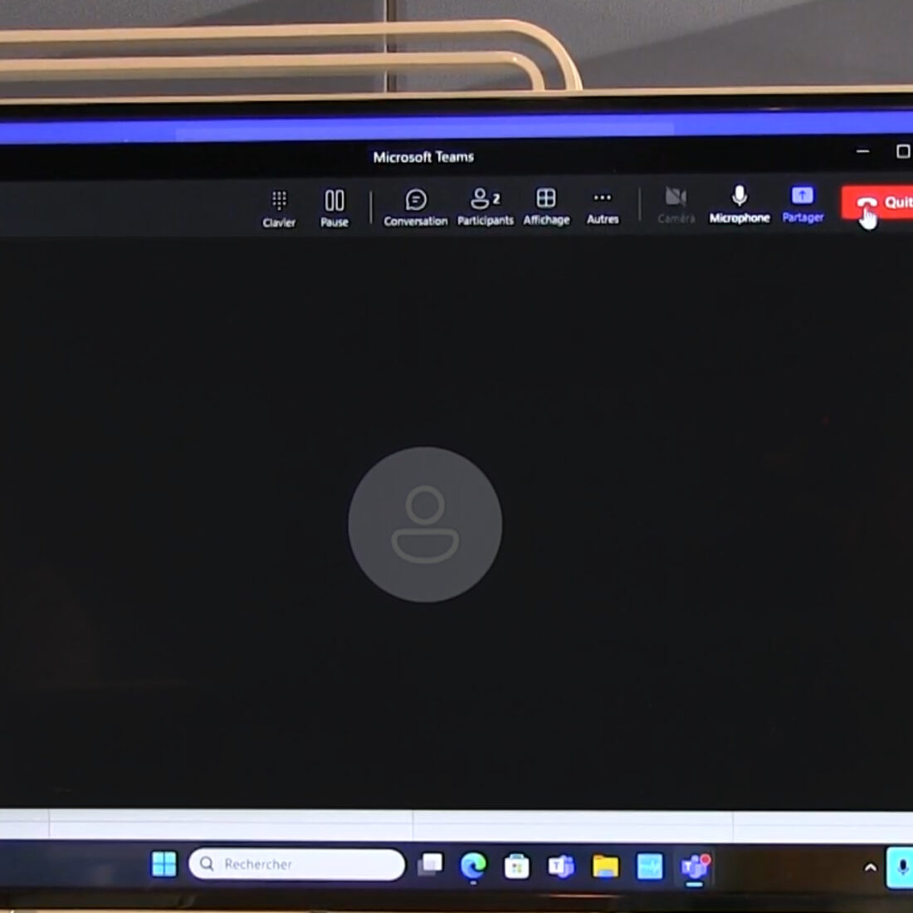Open Teams icon with red notification badge
The image size is (913, 913).
coord(696,867)
